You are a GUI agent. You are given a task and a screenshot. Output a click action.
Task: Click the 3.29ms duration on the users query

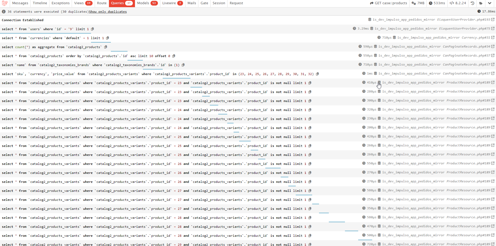pyautogui.click(x=363, y=29)
